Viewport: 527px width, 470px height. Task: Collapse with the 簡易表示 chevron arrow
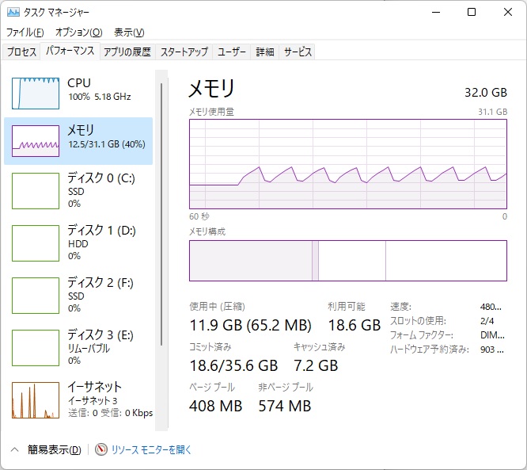[x=14, y=449]
